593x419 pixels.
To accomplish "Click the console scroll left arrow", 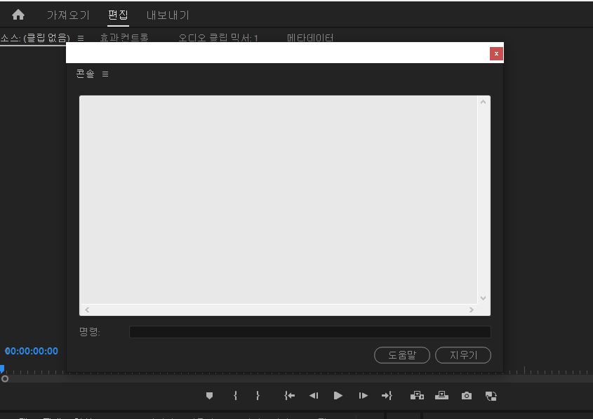I will click(x=87, y=310).
